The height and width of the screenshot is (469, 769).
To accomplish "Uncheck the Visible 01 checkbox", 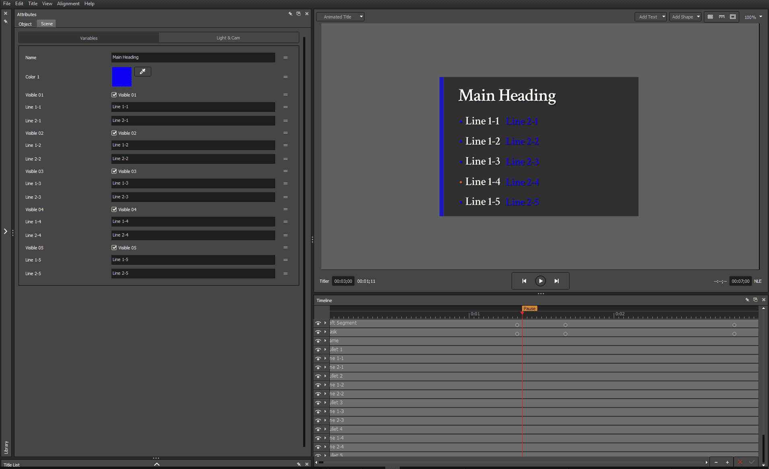I will pos(114,95).
